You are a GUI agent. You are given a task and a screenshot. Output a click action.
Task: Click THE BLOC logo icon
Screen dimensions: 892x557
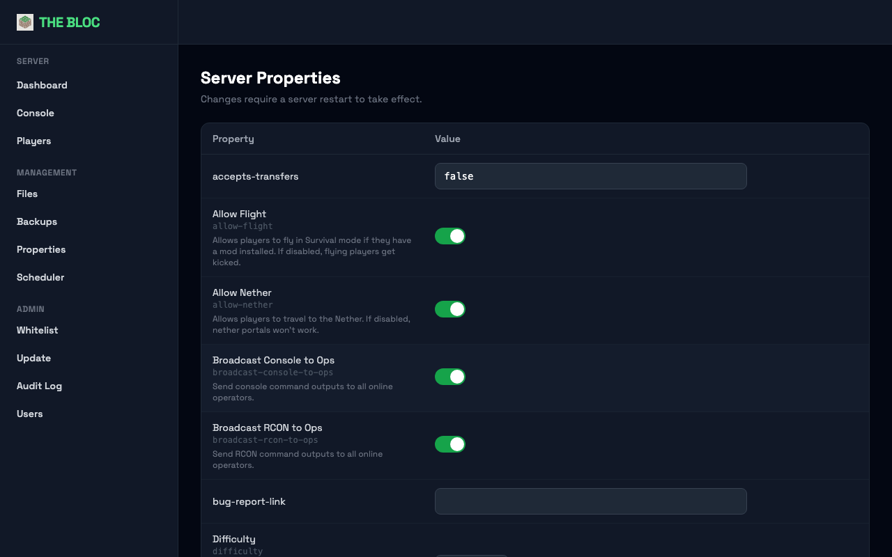point(24,22)
